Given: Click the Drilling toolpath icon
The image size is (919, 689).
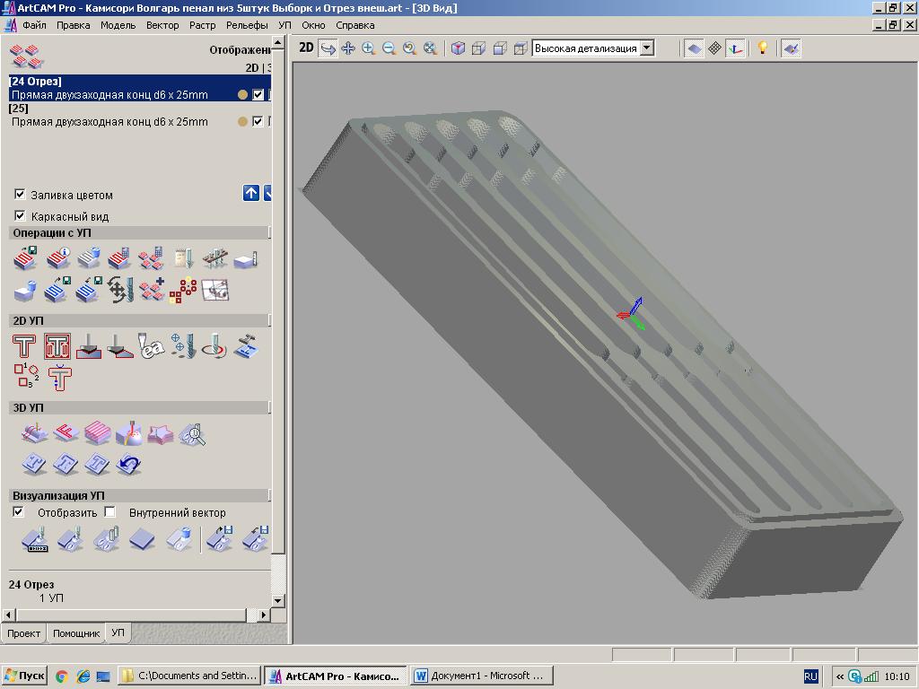Looking at the screenshot, I should 183,346.
